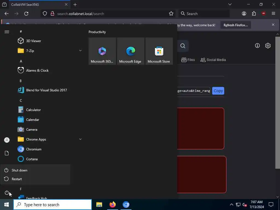Open SearXNG about info icon
The width and height of the screenshot is (280, 210).
click(x=257, y=46)
